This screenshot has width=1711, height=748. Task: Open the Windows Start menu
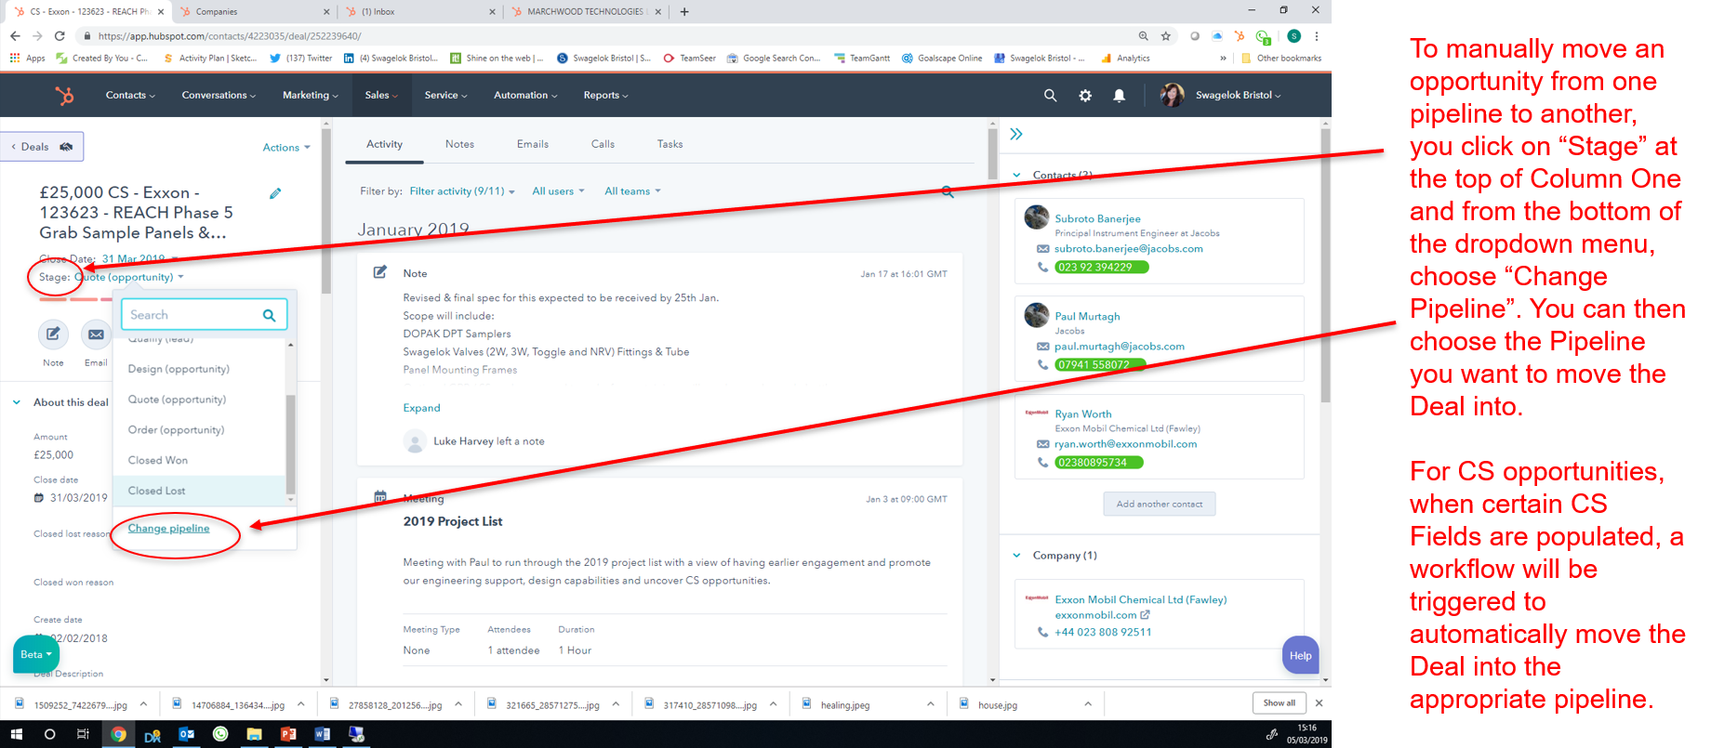pyautogui.click(x=16, y=734)
